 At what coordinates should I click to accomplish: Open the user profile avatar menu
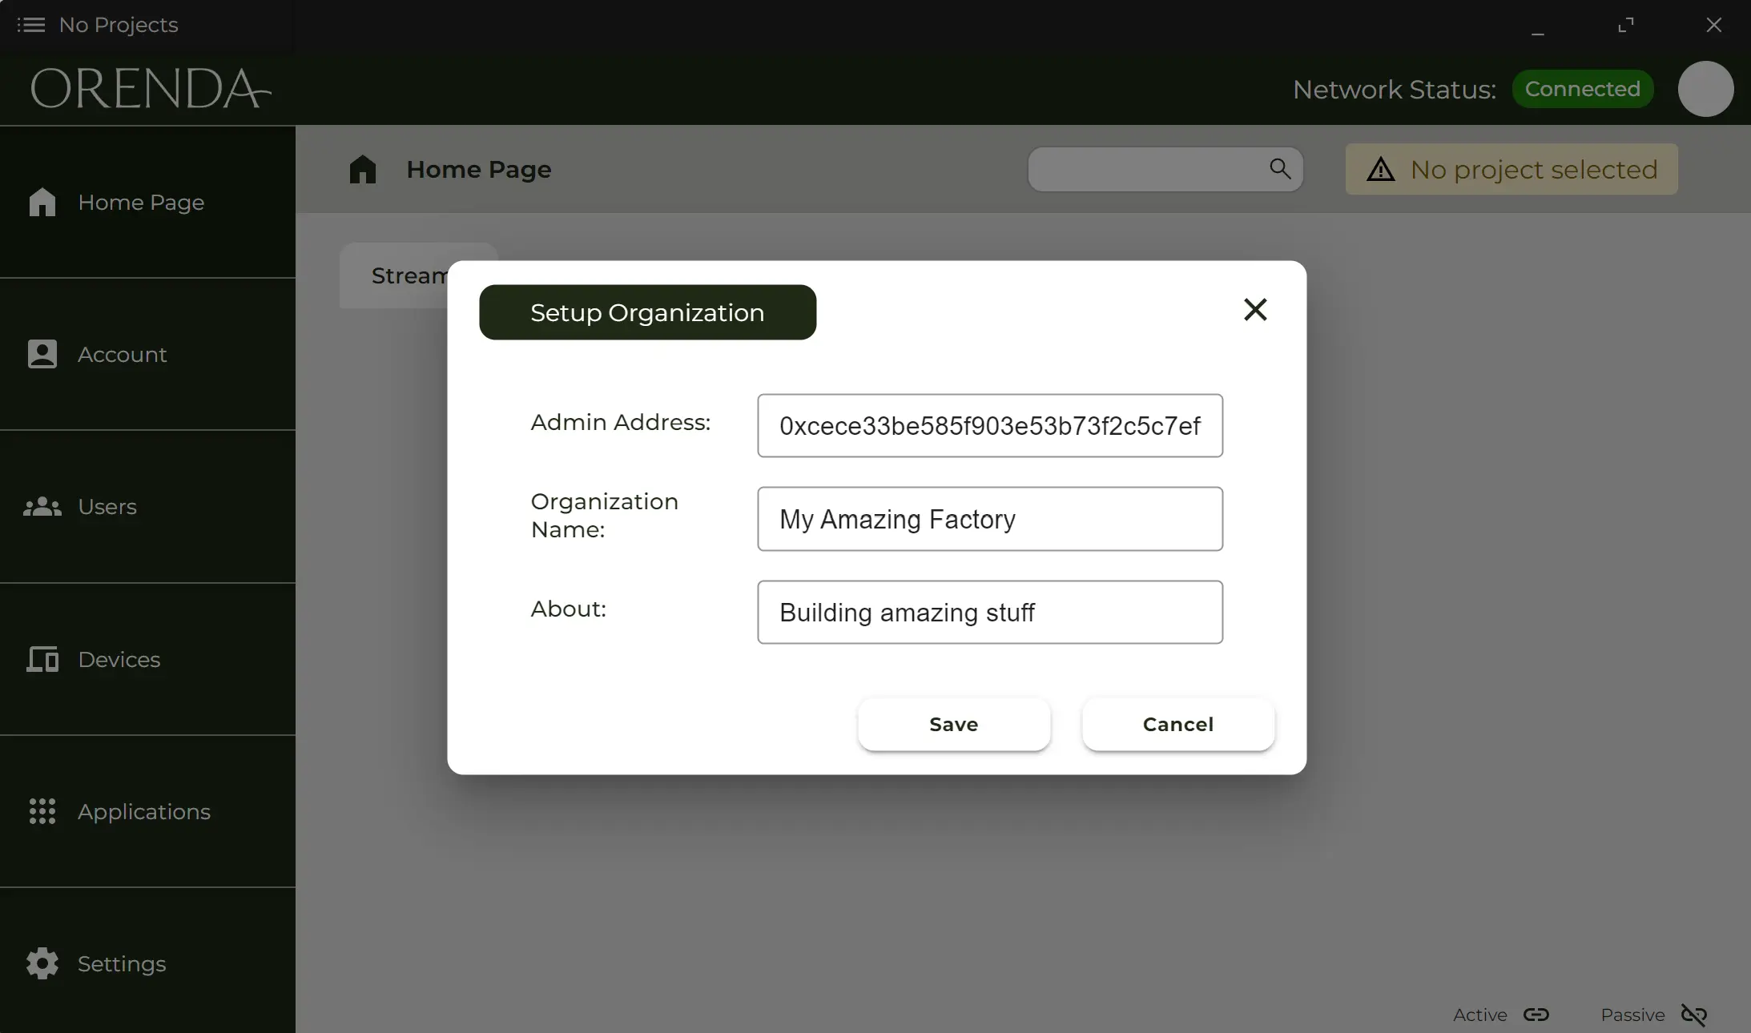[1705, 89]
